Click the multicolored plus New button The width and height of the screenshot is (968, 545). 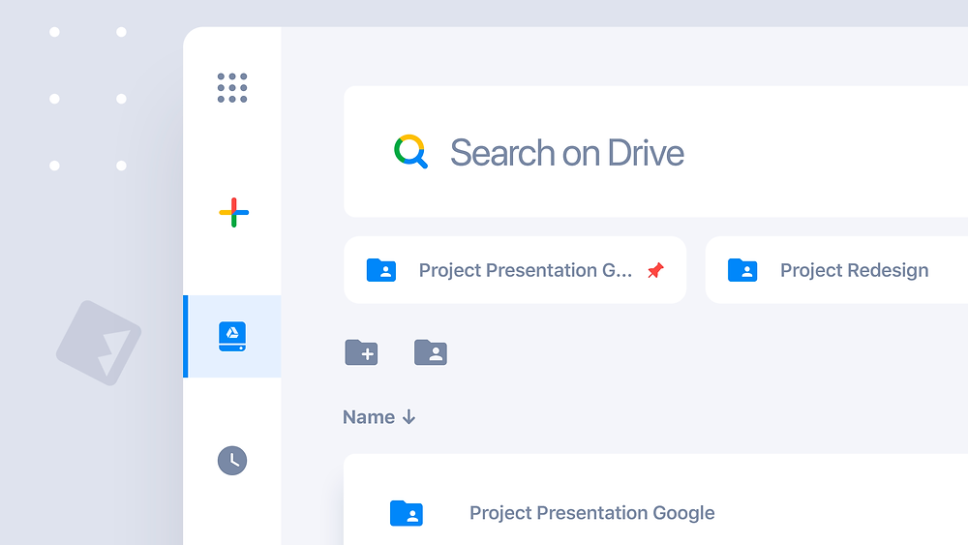coord(234,212)
